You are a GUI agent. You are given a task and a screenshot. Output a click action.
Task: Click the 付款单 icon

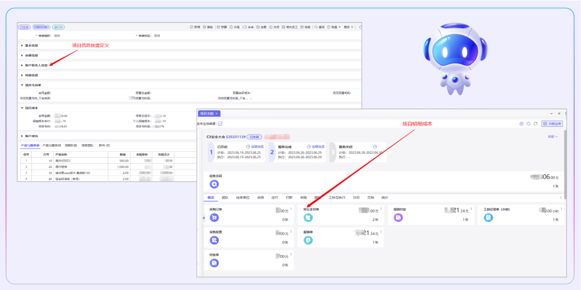214,263
